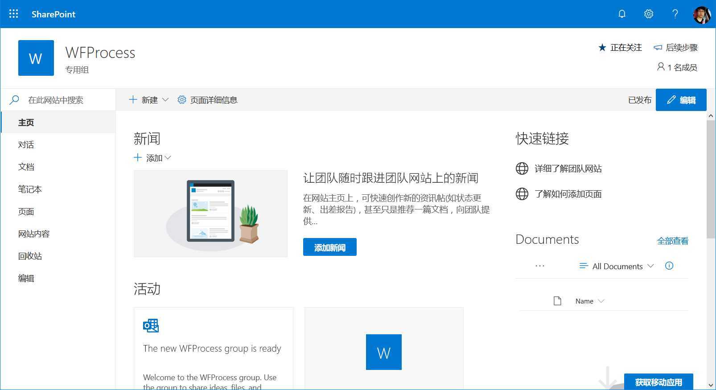Click the scrollbar up arrow
Viewport: 716px width, 390px height.
pyautogui.click(x=711, y=115)
